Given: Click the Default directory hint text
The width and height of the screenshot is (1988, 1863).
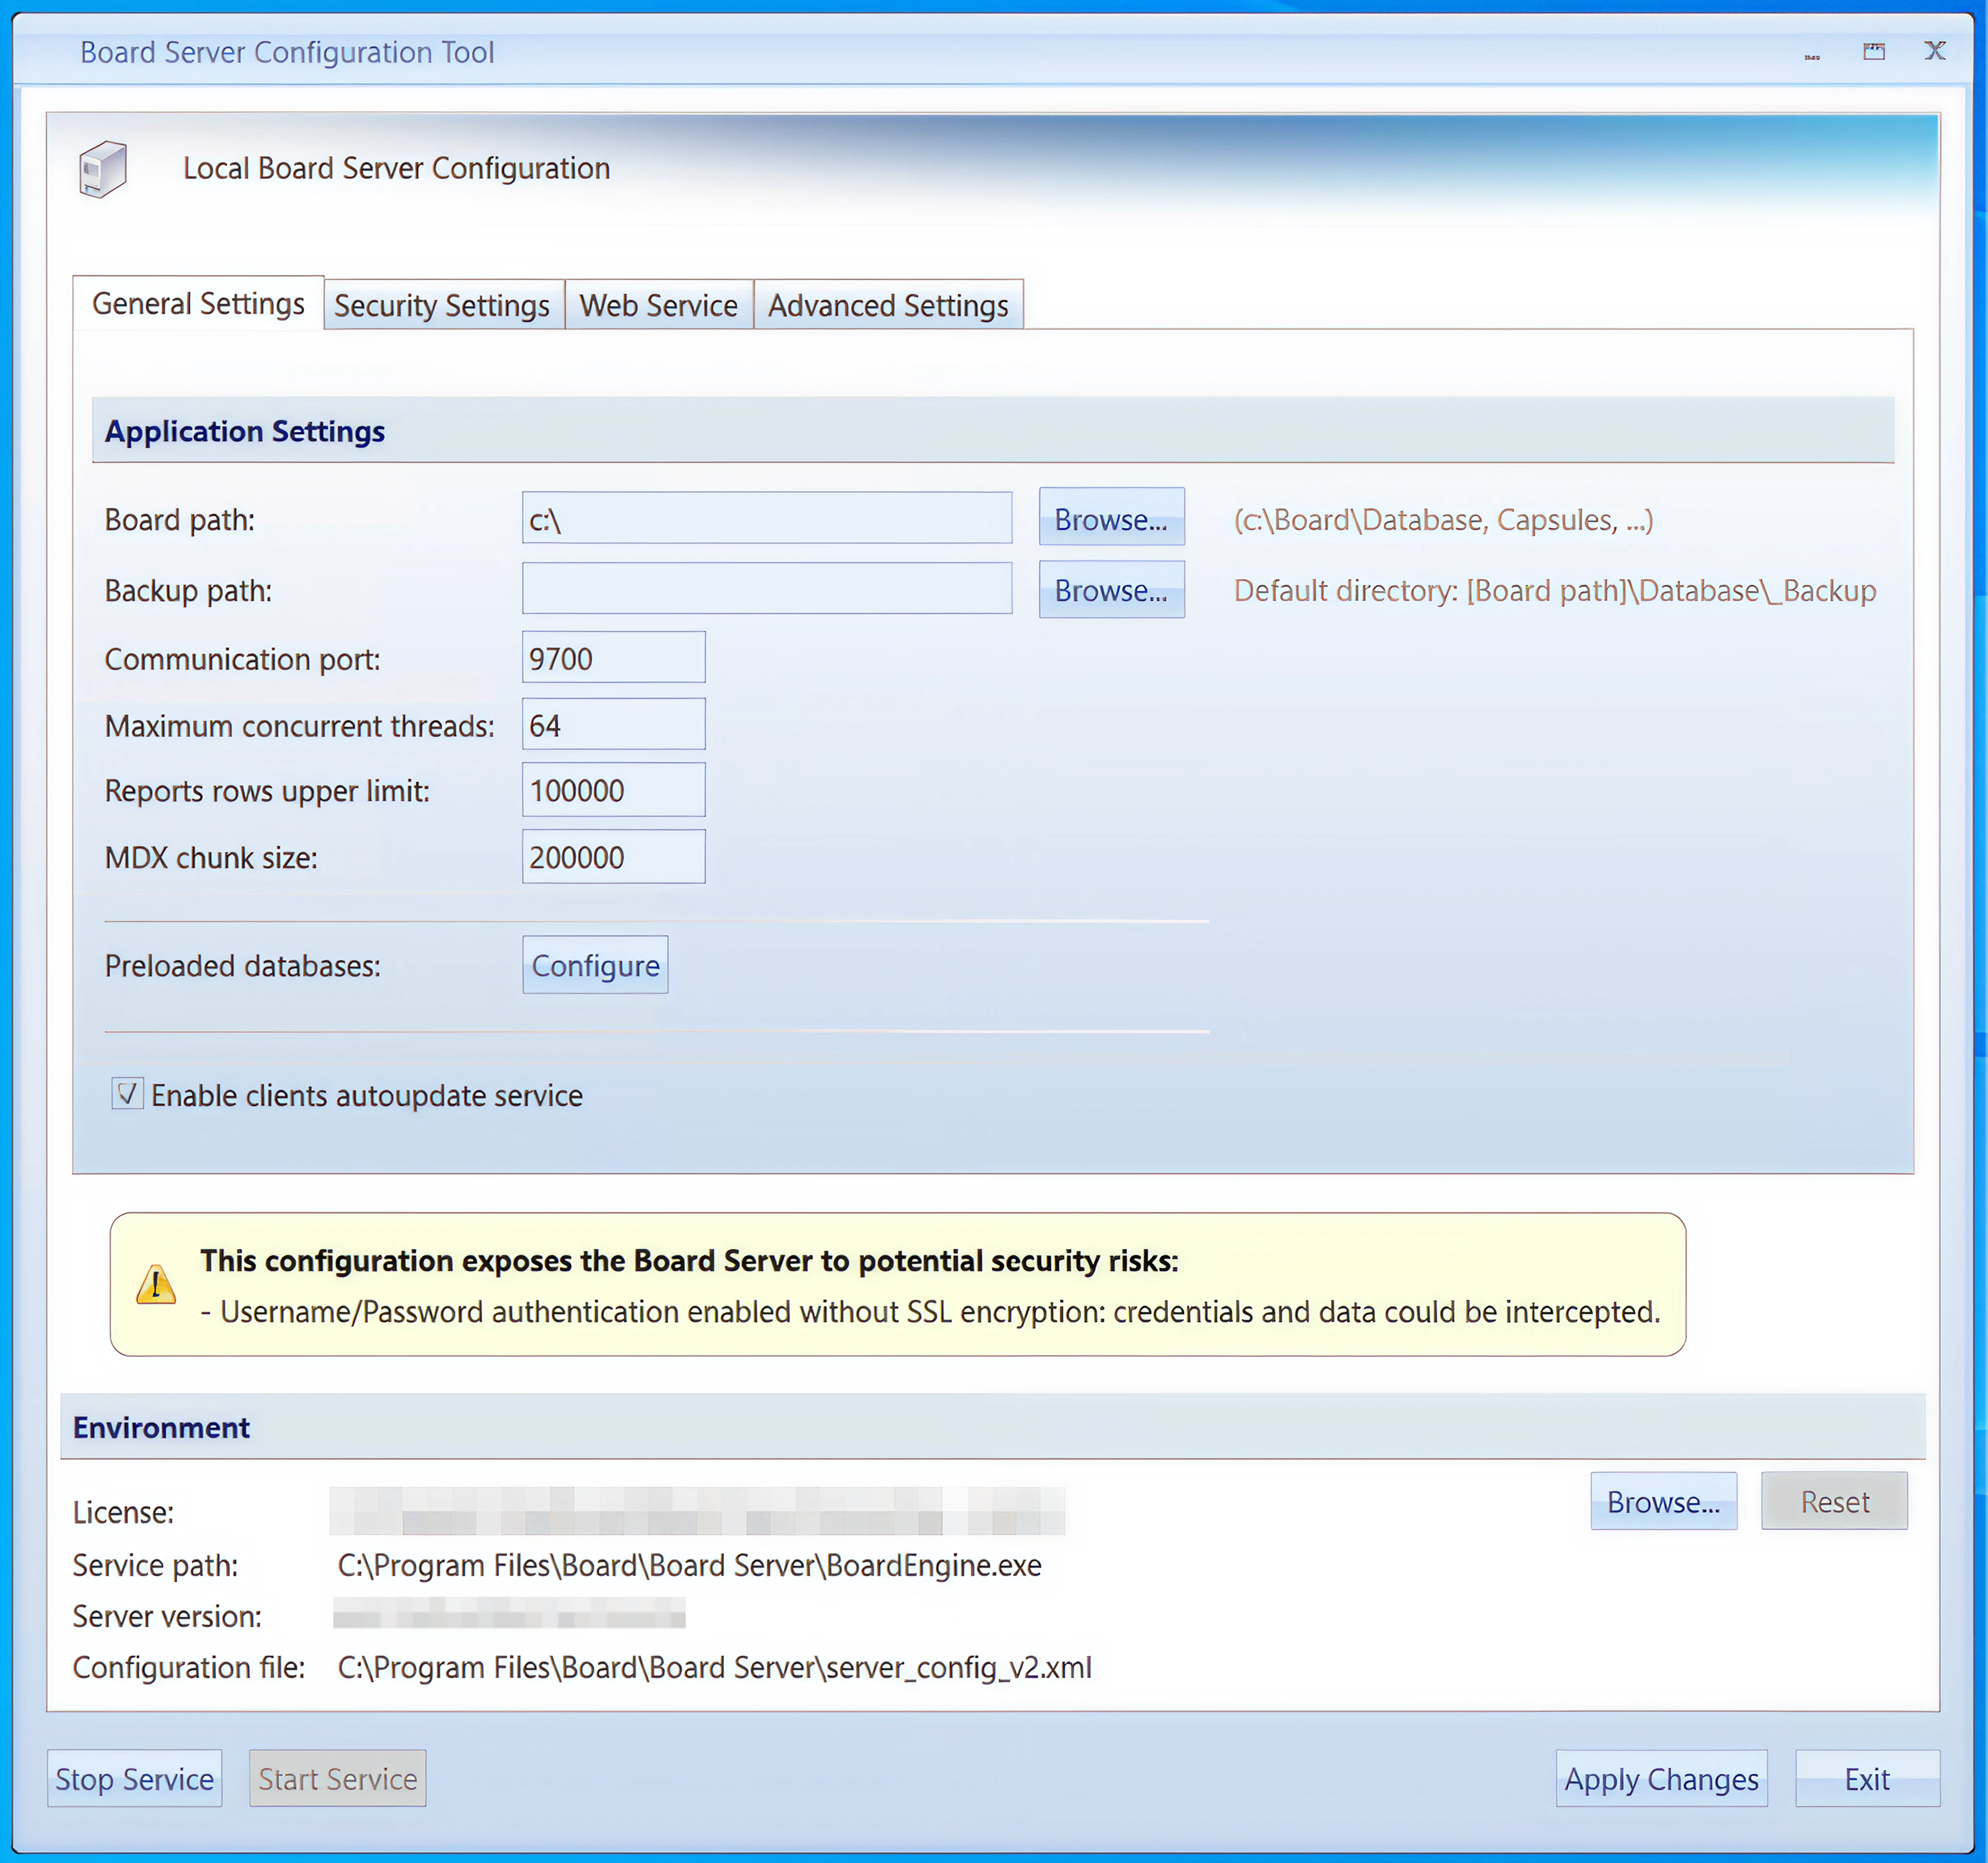Looking at the screenshot, I should (1555, 591).
